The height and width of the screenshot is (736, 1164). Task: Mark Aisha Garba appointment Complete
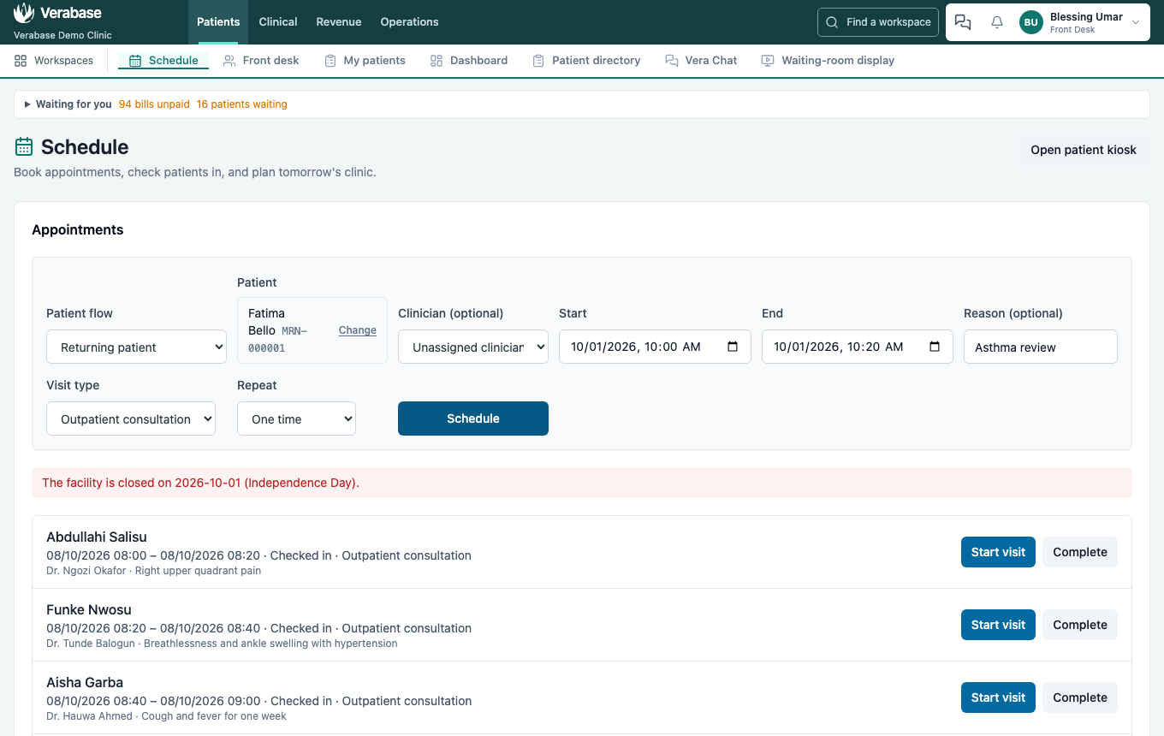point(1080,697)
